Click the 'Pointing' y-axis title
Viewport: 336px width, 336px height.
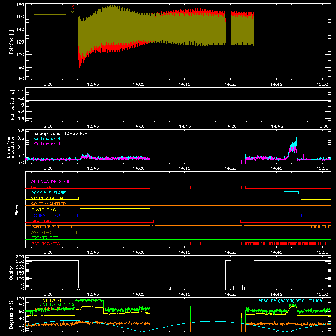[11, 42]
